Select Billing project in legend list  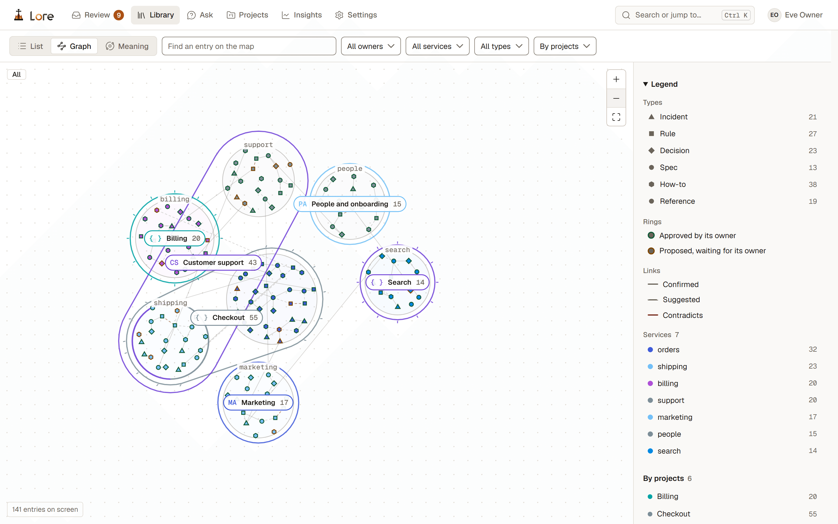(732, 497)
